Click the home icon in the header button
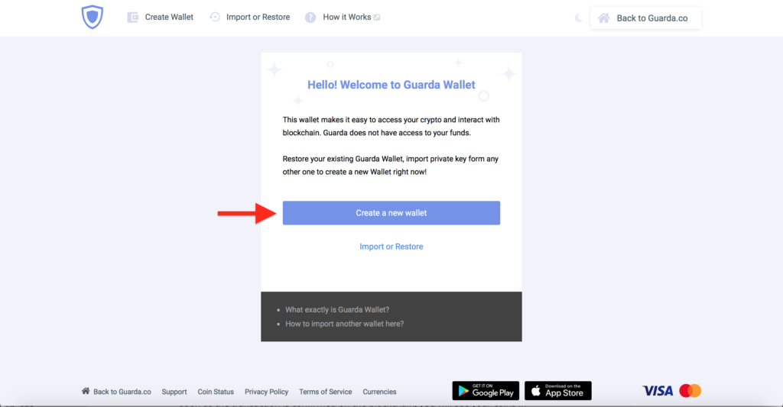 click(x=604, y=18)
